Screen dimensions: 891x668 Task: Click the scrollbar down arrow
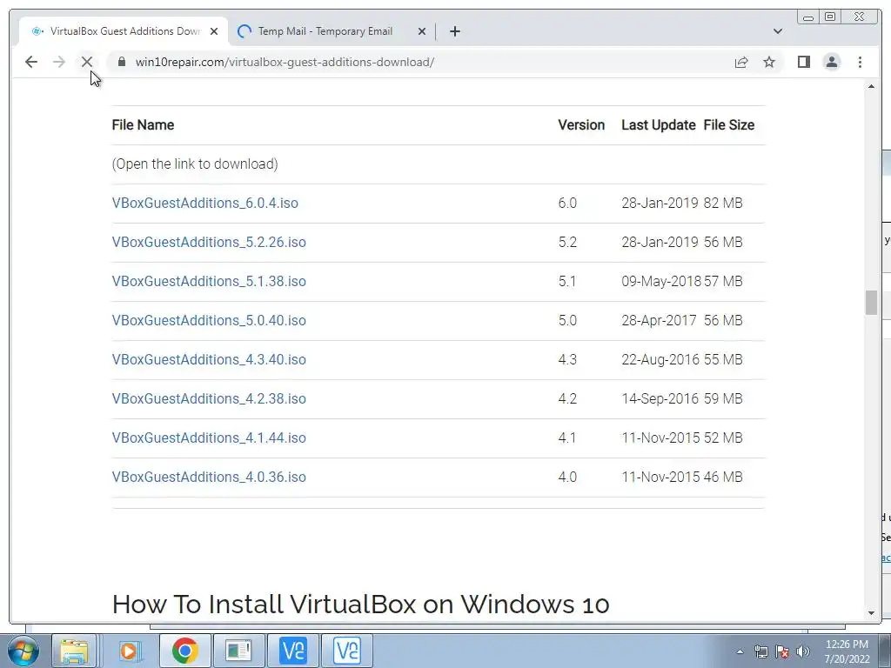[x=871, y=613]
